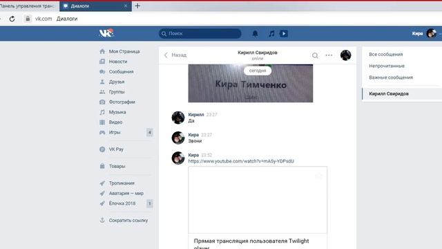Reload the page with refresh button
Image resolution: width=442 pixels, height=249 pixels.
click(12, 19)
